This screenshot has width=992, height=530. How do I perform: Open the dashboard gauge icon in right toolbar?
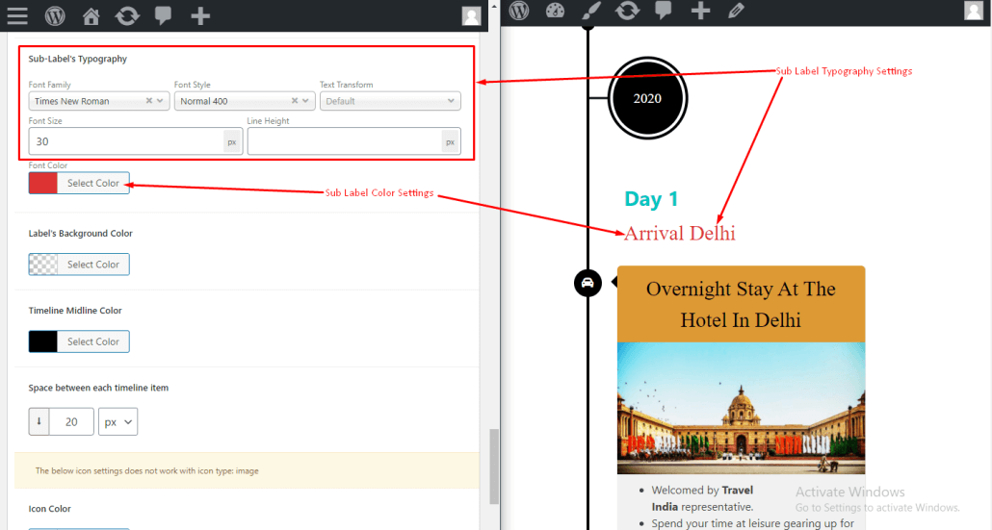pyautogui.click(x=555, y=12)
